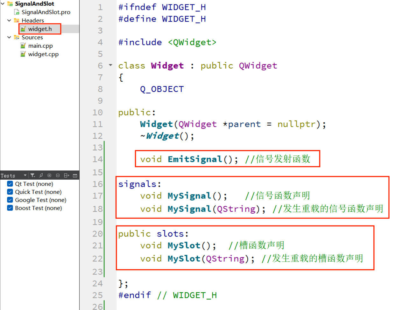The image size is (417, 310).
Task: Uncheck the Quick Test checkbox
Action: coord(10,192)
